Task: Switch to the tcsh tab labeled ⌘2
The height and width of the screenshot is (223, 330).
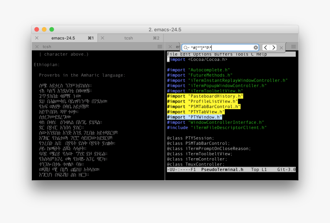Action: tap(130, 38)
